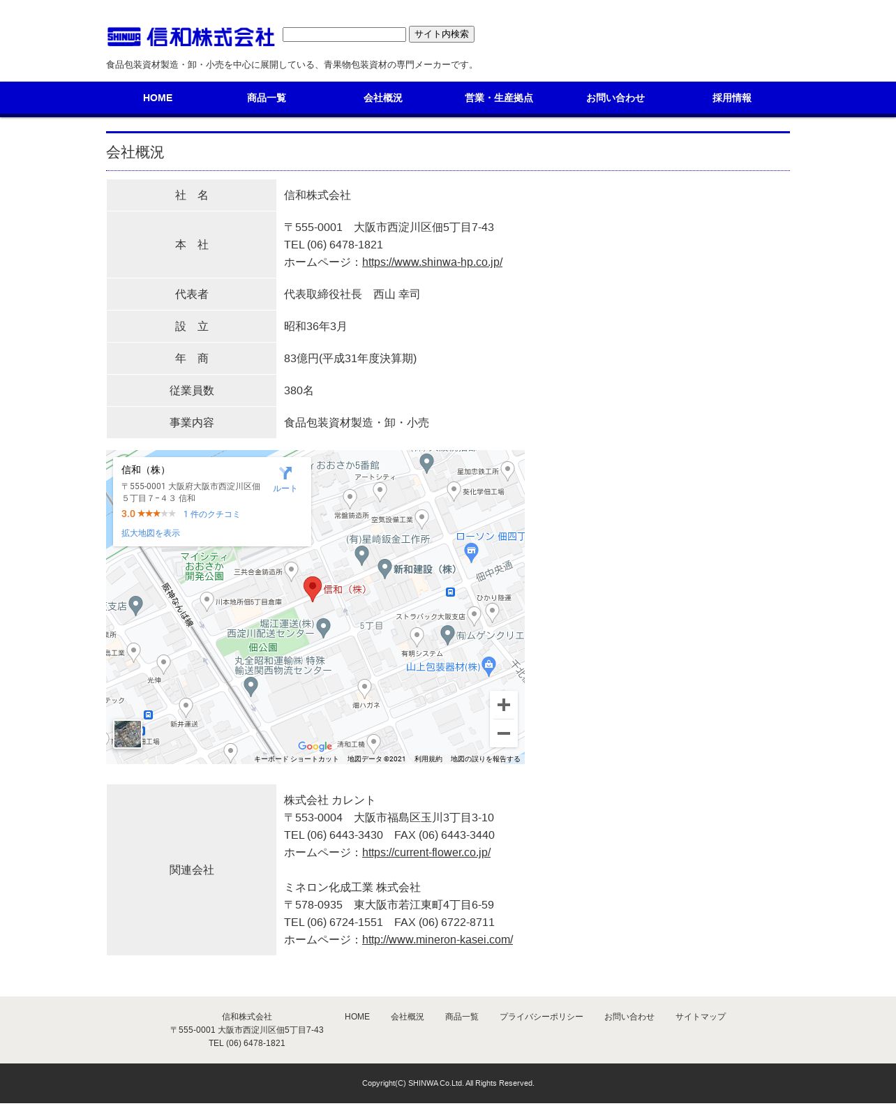Open footer サイトマップ link
Viewport: 896px width, 1113px height.
[701, 1017]
